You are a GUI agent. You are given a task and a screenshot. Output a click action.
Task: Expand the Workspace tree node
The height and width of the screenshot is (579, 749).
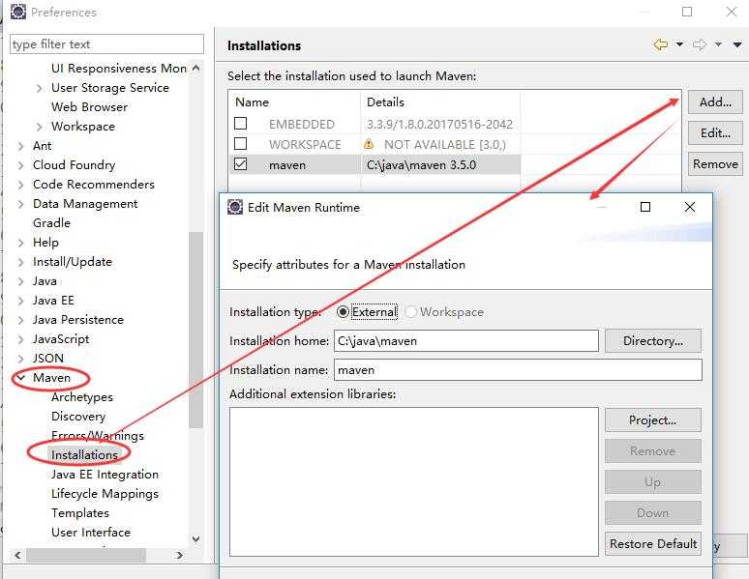(39, 127)
